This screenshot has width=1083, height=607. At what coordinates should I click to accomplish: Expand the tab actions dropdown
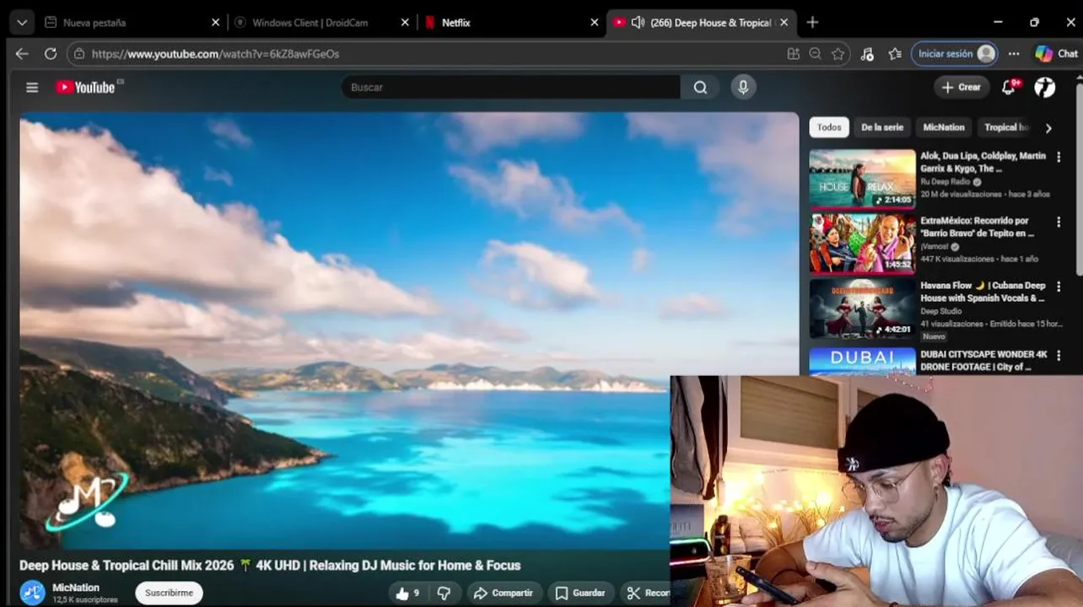tap(22, 23)
